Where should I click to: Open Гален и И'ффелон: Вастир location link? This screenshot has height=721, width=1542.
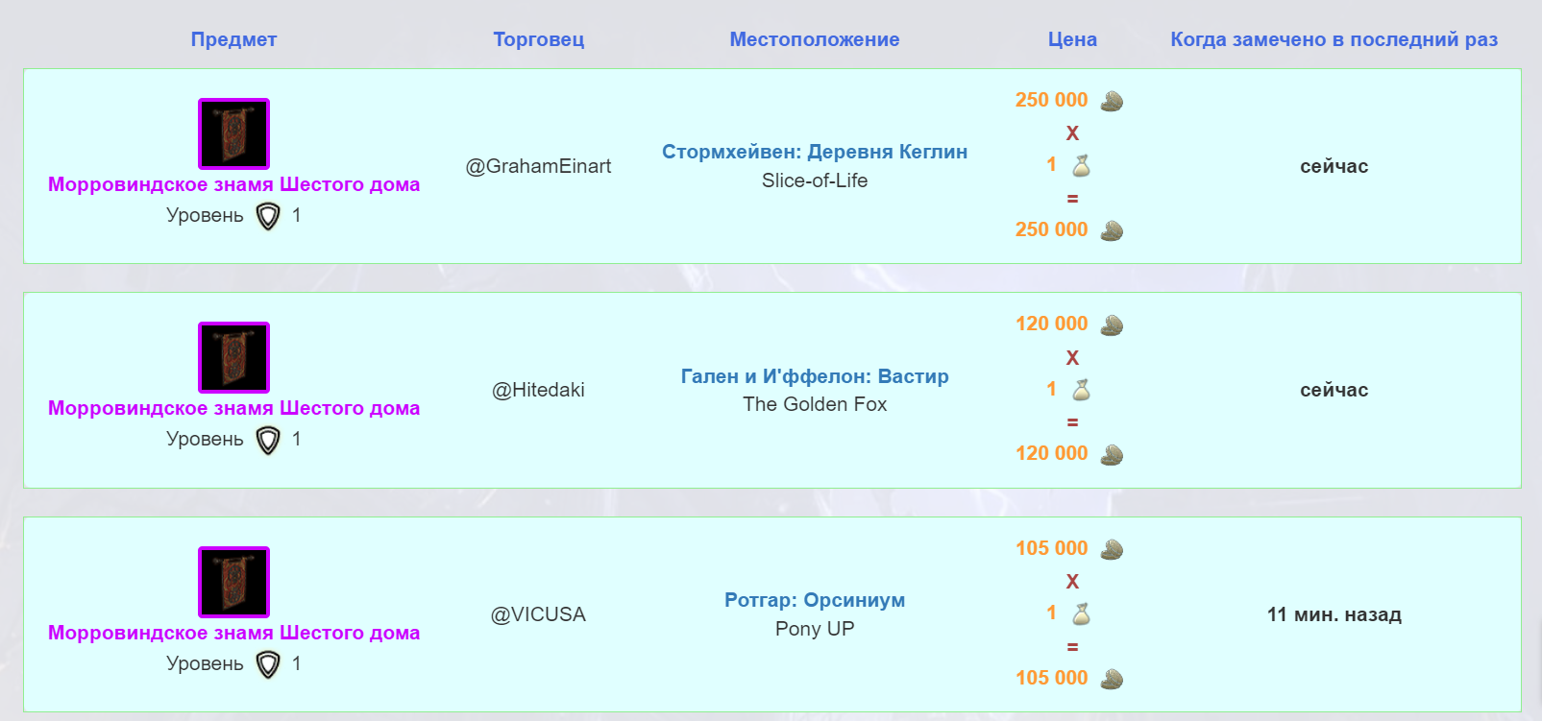[x=815, y=376]
